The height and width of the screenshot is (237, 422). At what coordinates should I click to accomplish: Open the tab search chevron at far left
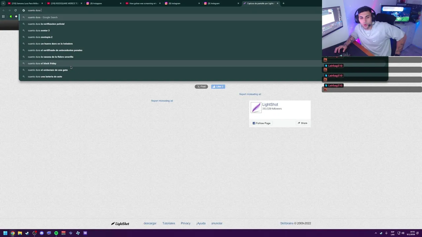3,3
